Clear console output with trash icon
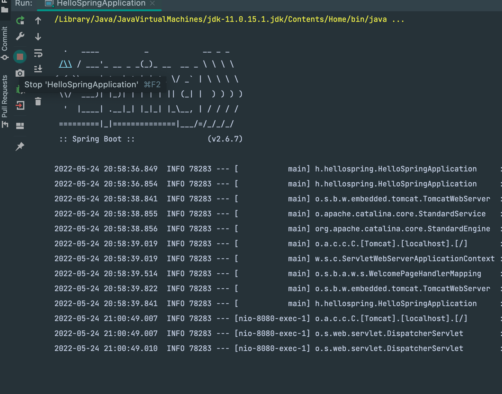This screenshot has width=502, height=394. click(38, 101)
